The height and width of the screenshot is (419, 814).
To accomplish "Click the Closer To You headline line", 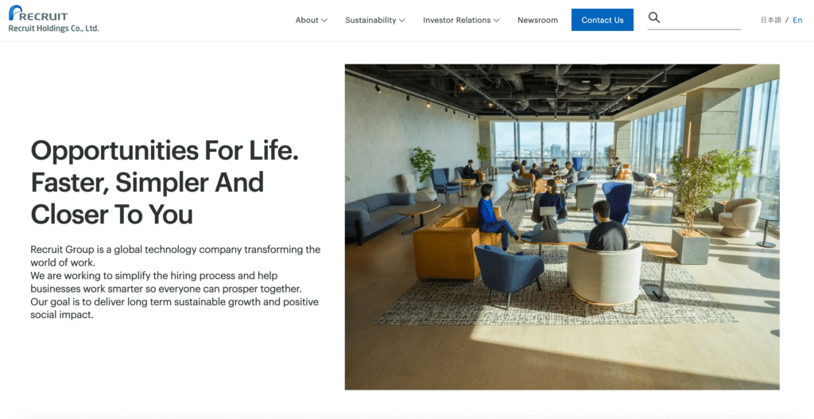I will coord(111,214).
